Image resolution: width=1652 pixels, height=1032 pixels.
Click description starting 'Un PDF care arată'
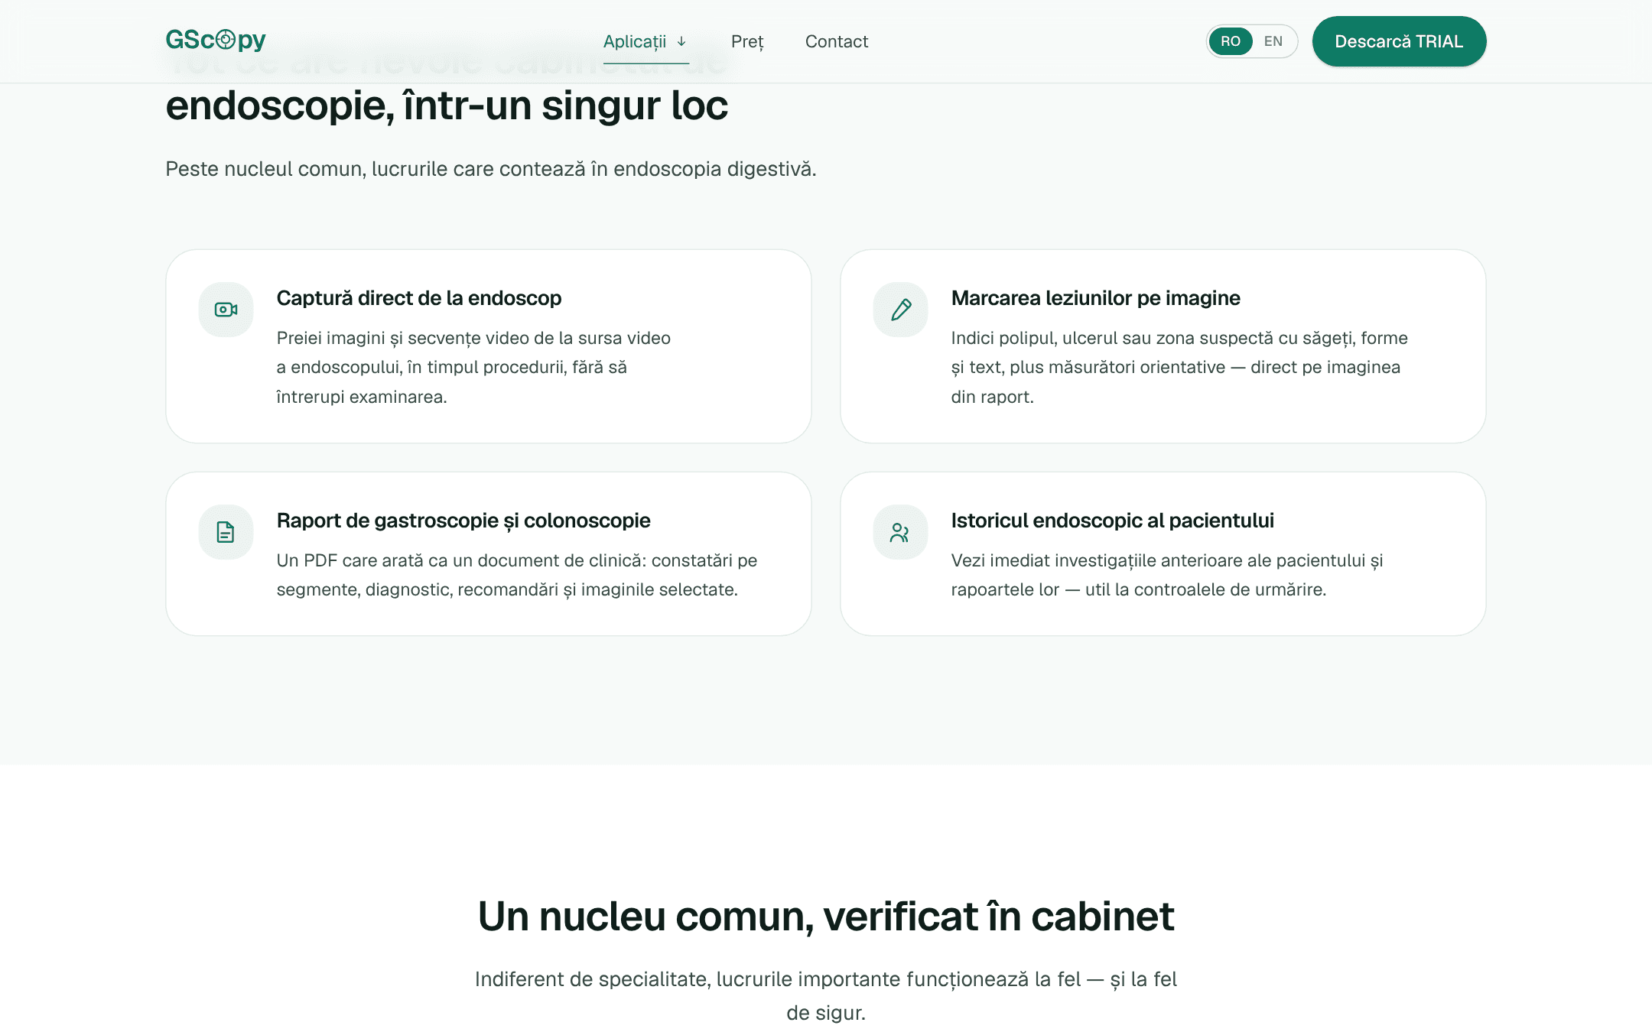pyautogui.click(x=516, y=575)
